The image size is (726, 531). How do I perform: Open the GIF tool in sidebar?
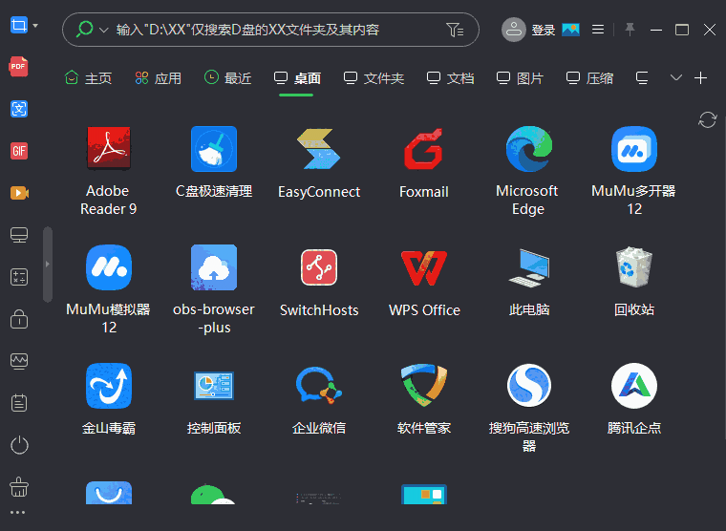tap(18, 151)
